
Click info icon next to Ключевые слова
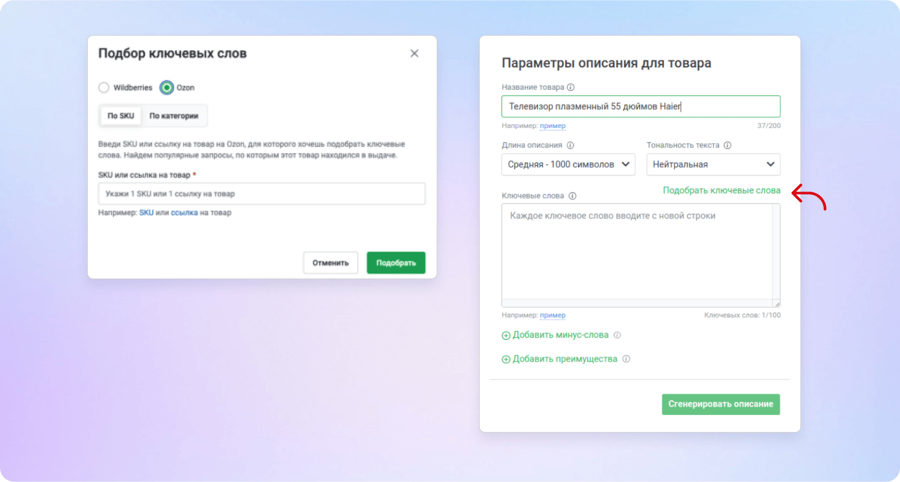coord(572,196)
